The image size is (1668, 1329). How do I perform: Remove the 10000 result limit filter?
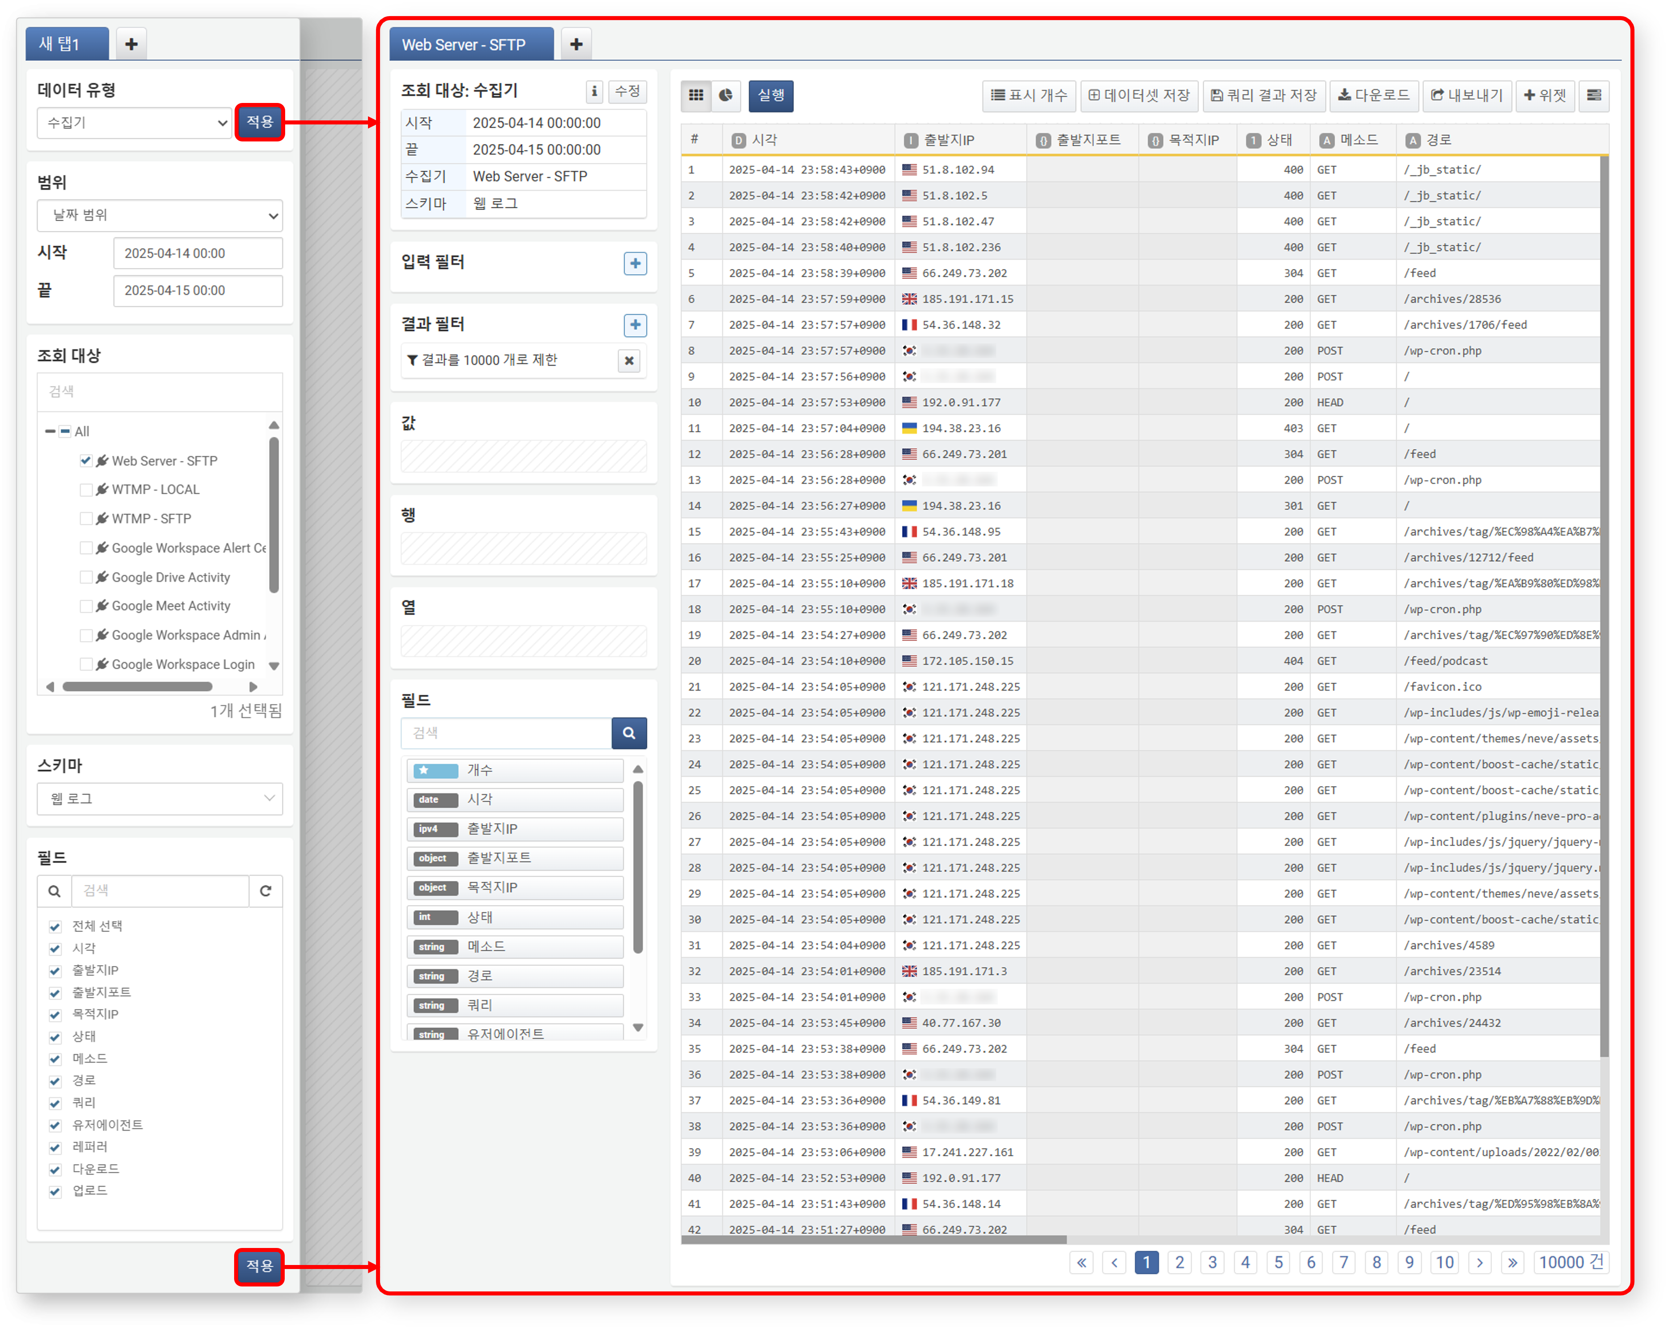(629, 360)
